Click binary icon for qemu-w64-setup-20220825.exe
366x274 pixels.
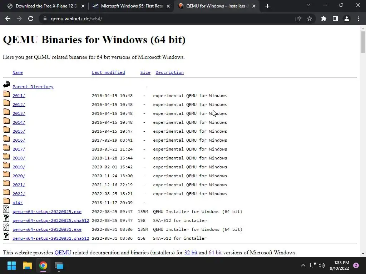(x=6, y=209)
